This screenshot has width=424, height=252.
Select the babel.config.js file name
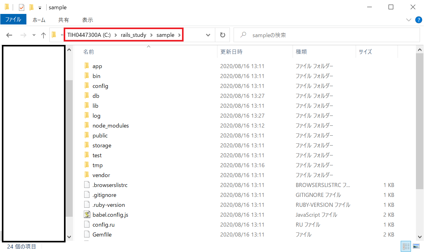pos(110,215)
